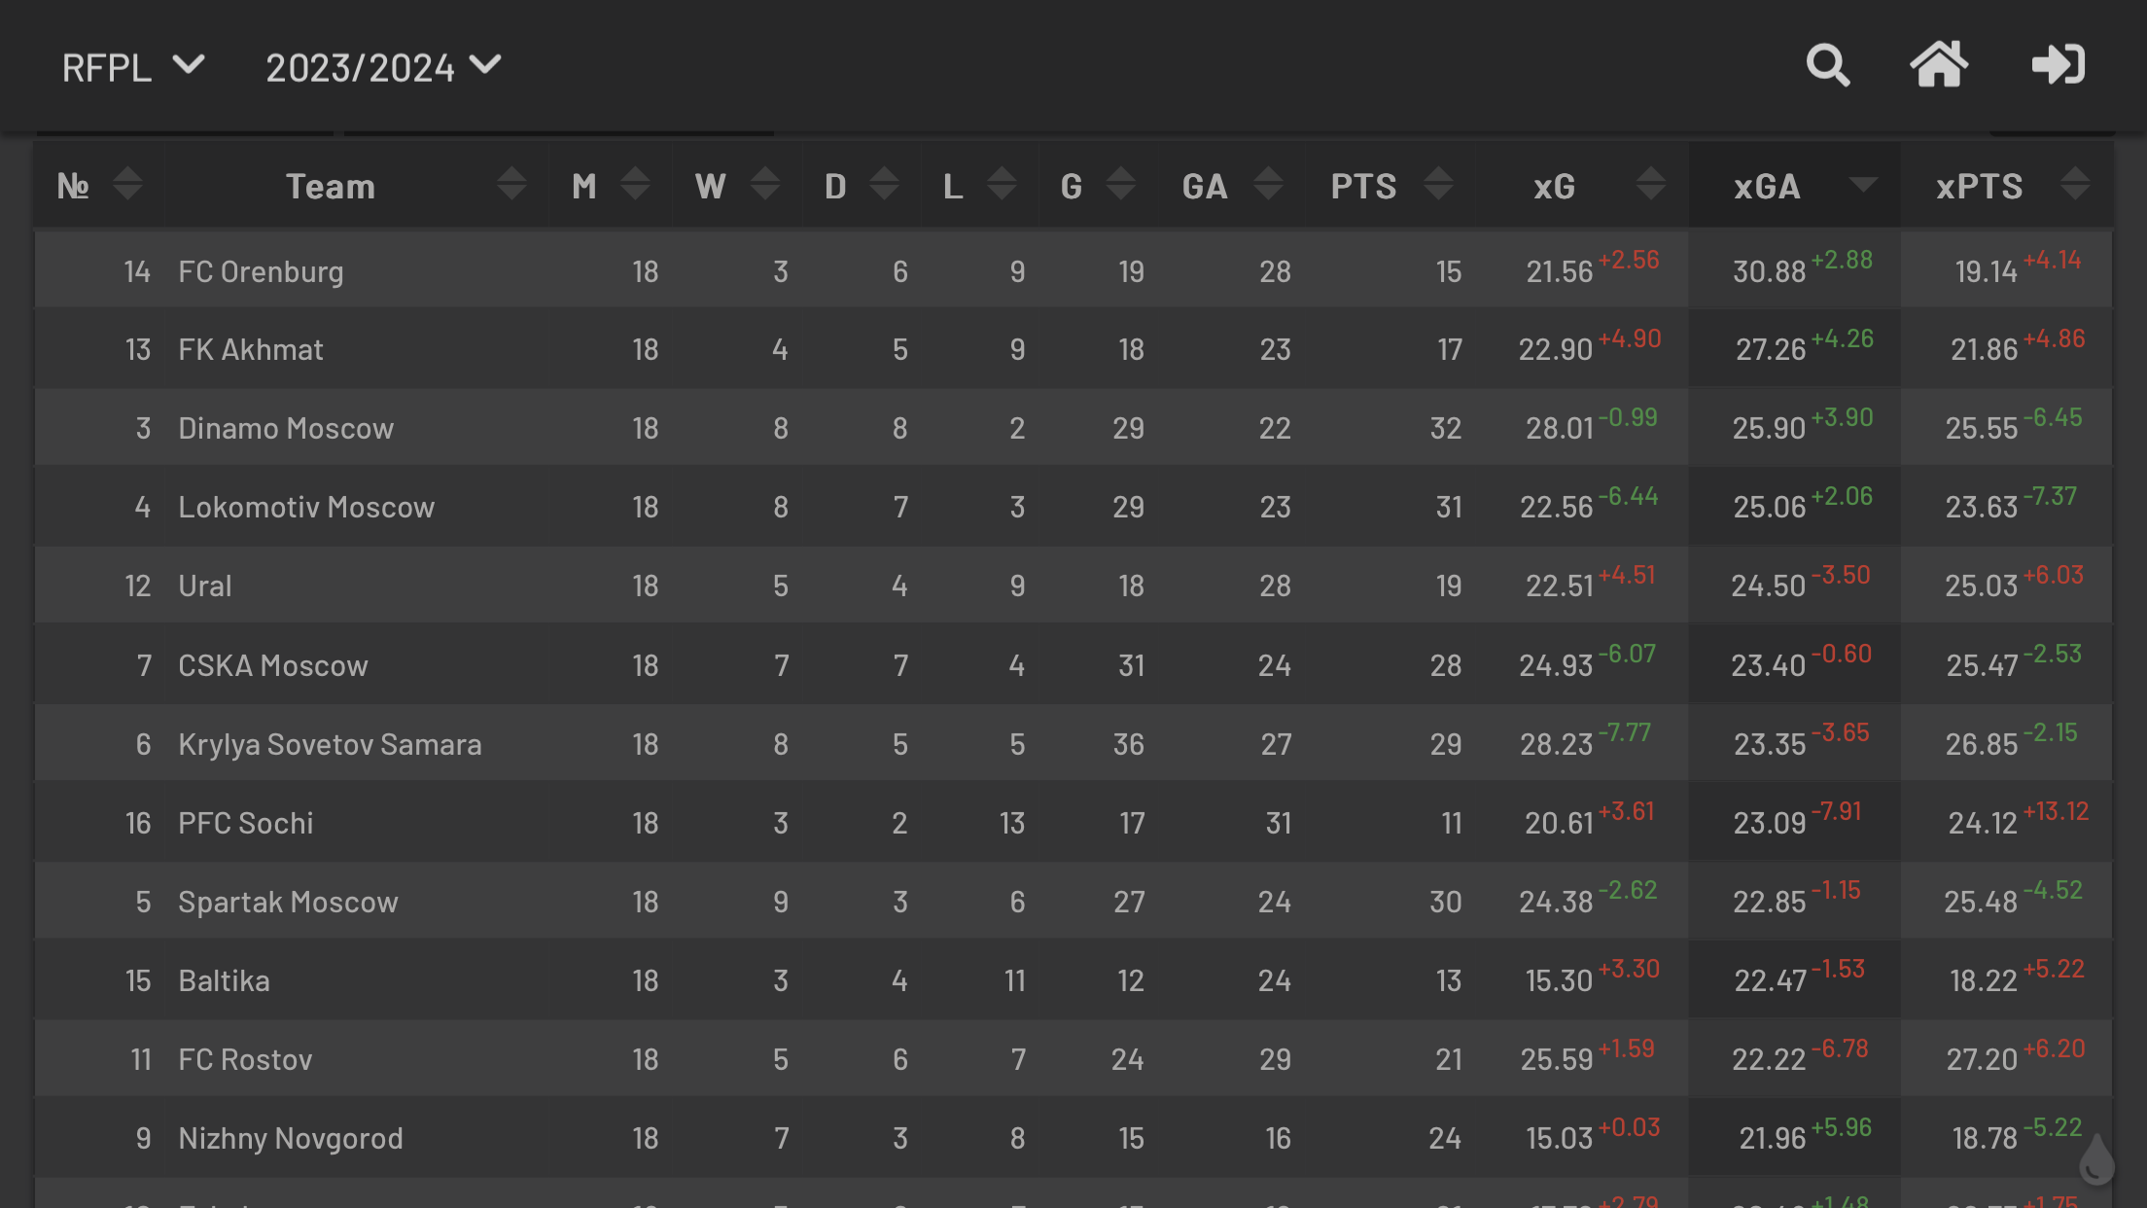Open the 2023/2024 season dropdown
This screenshot has height=1208, width=2147.
(x=383, y=67)
